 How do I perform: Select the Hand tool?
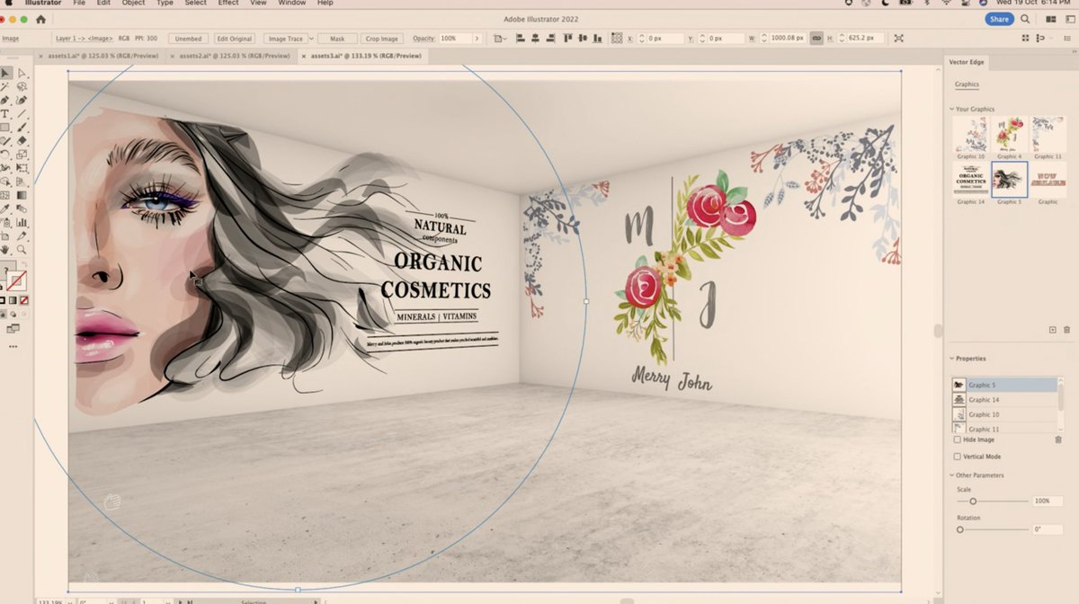(x=5, y=249)
